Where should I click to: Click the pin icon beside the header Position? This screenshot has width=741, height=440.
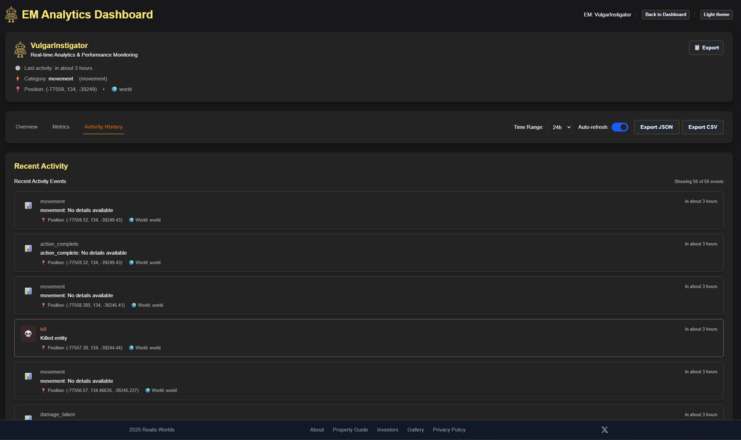point(18,89)
